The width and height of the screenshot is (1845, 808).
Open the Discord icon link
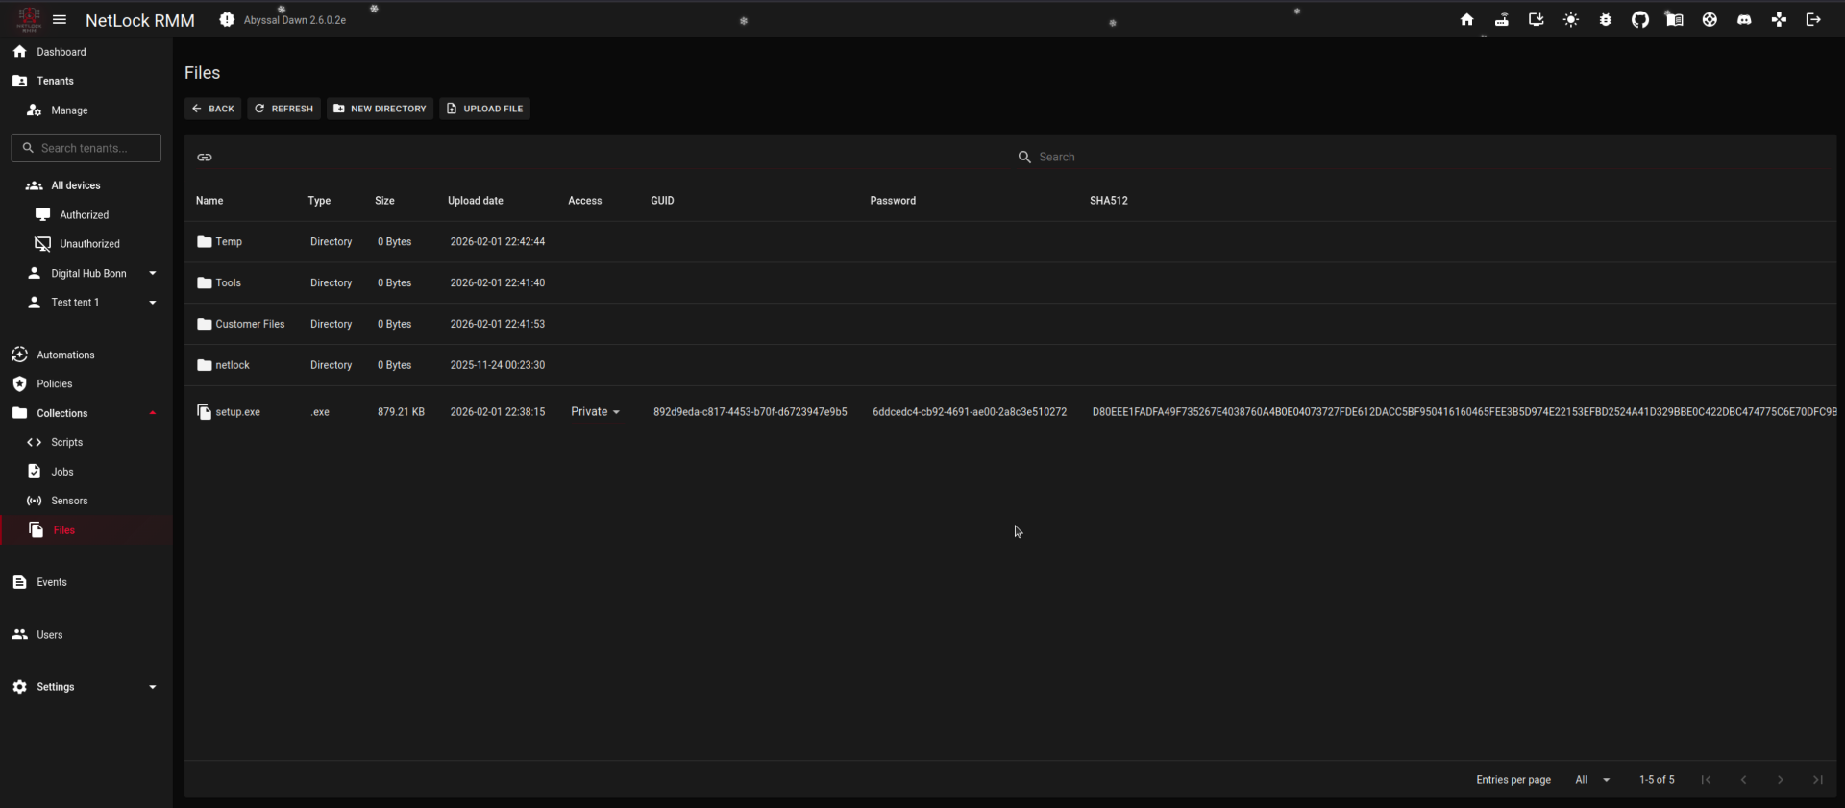click(1744, 20)
